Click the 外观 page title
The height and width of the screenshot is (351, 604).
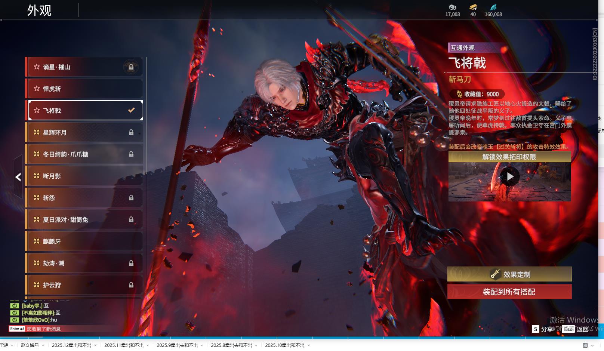pyautogui.click(x=39, y=10)
